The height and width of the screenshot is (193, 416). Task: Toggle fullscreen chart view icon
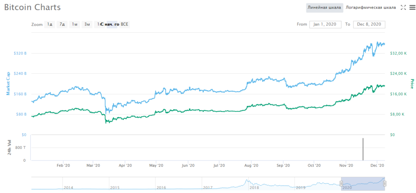(403, 7)
